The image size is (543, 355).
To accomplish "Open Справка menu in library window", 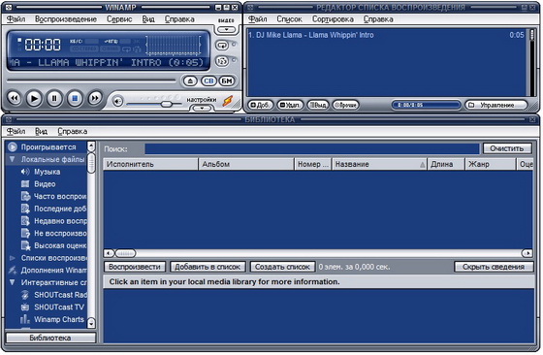I will (x=73, y=131).
